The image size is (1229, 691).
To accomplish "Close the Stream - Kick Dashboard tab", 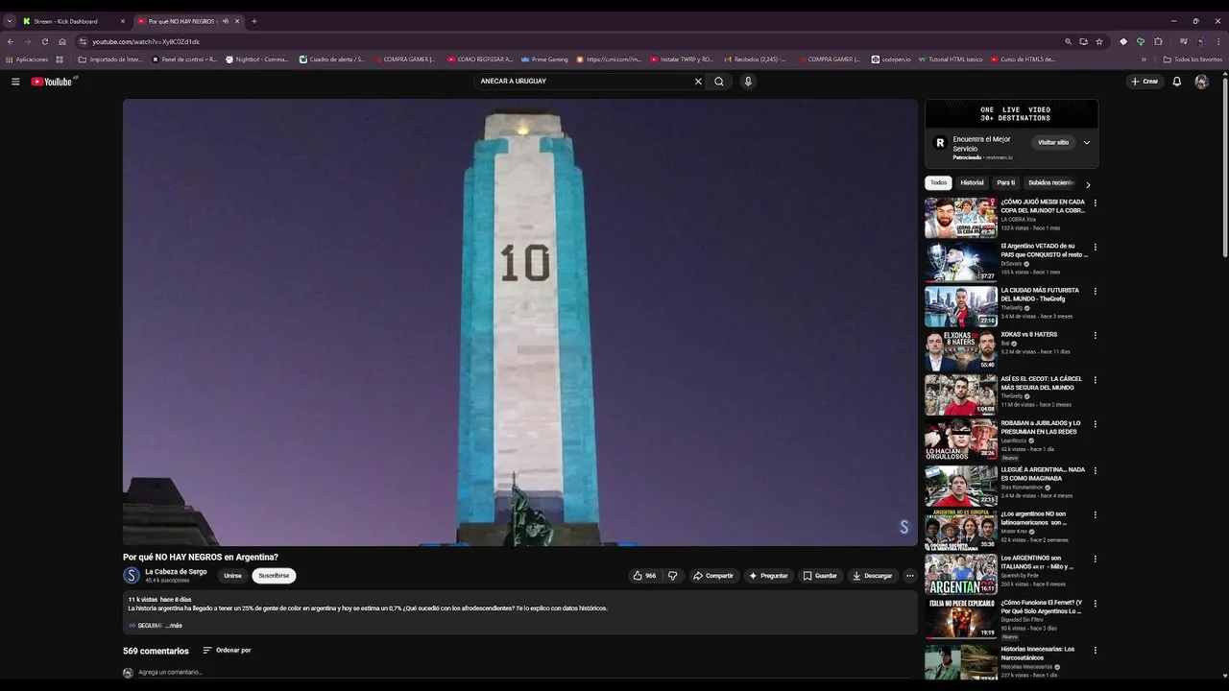I will (x=122, y=21).
